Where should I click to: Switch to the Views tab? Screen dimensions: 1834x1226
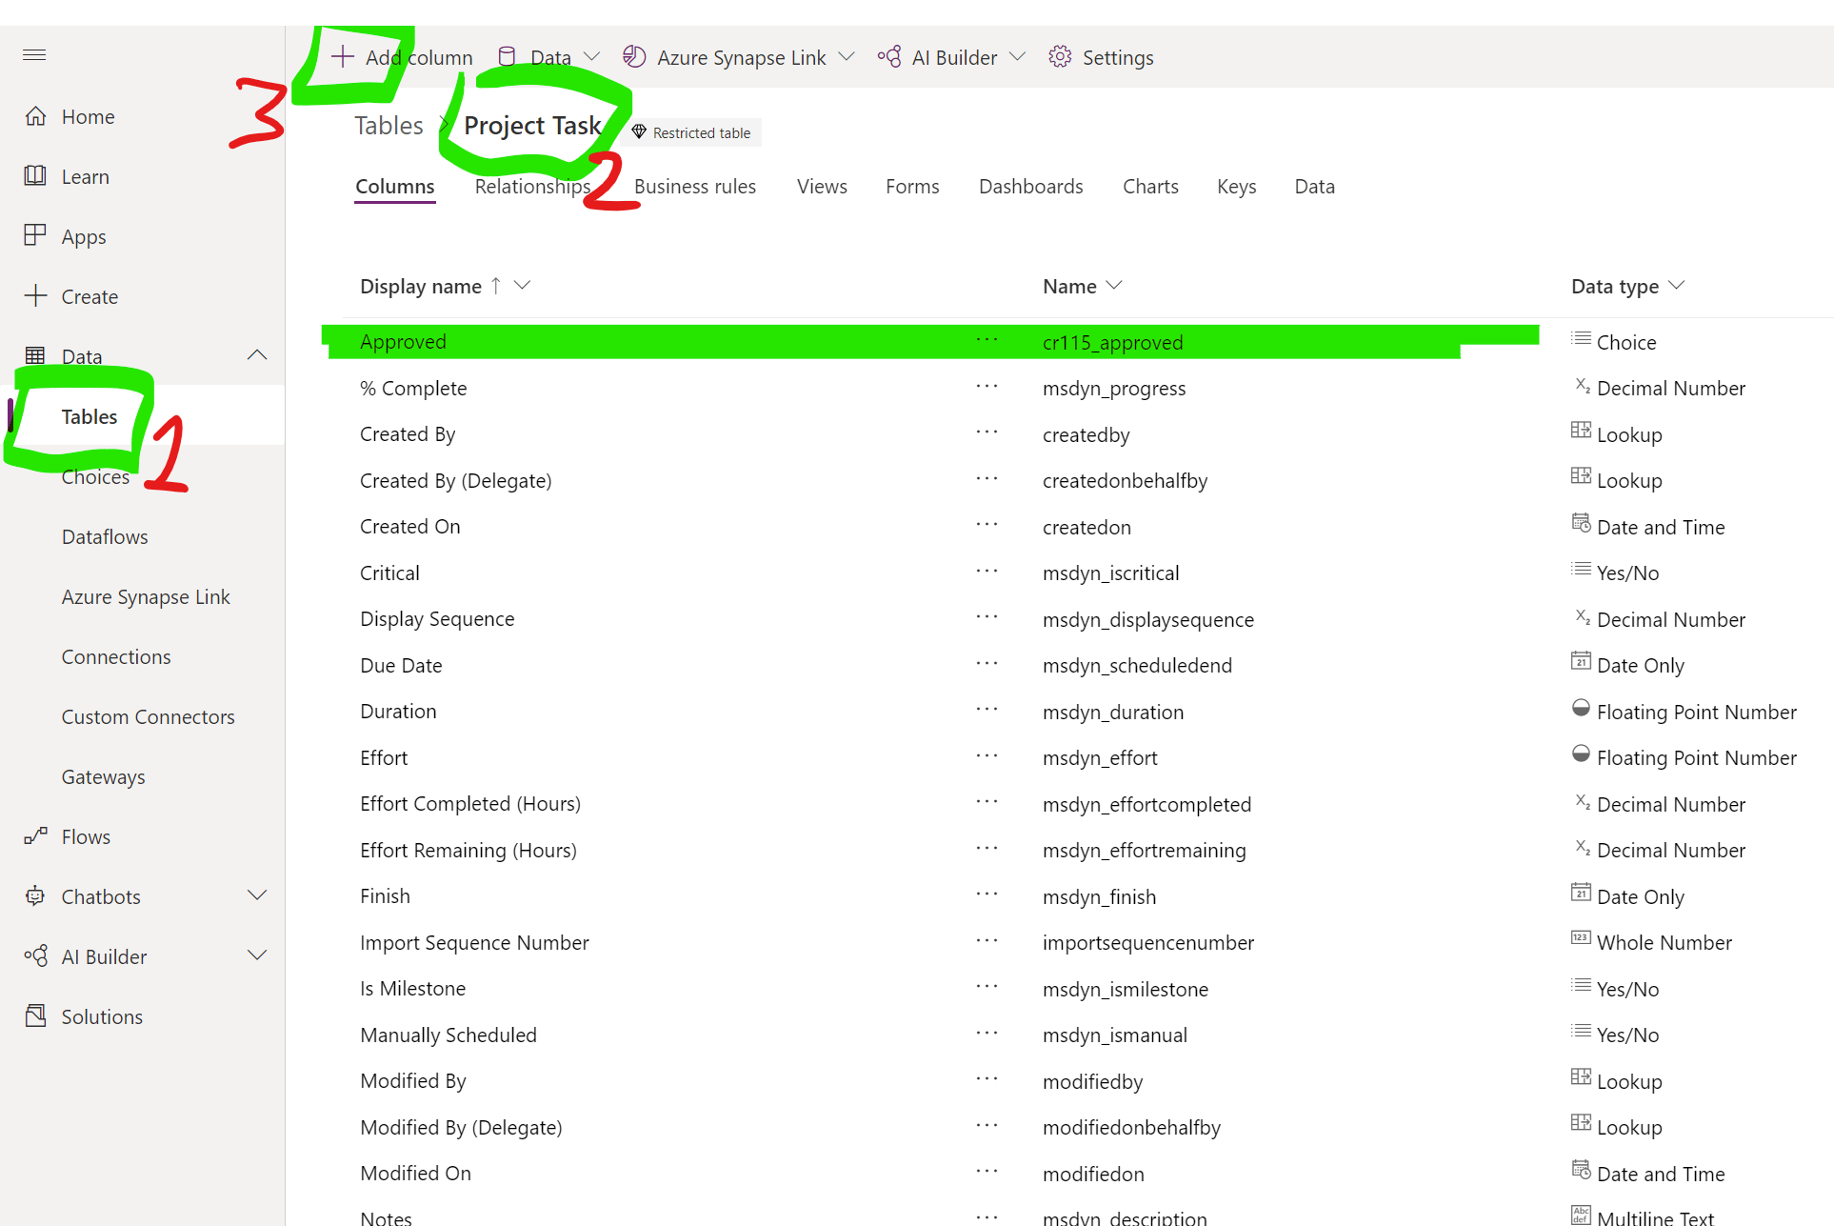coord(822,187)
